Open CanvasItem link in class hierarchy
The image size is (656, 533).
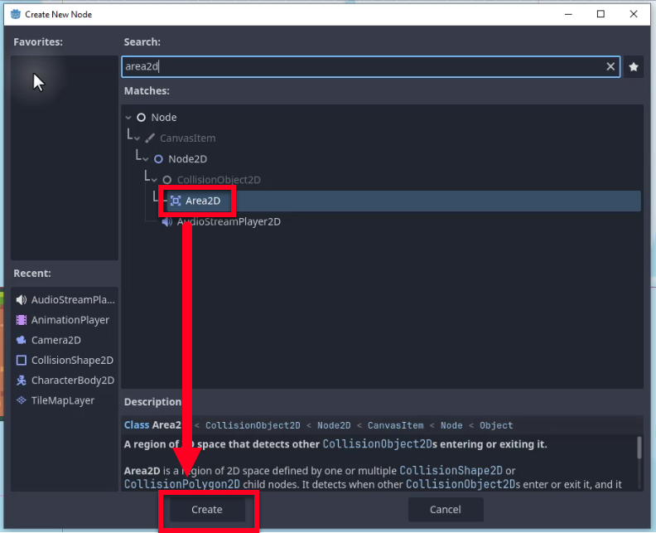point(395,425)
